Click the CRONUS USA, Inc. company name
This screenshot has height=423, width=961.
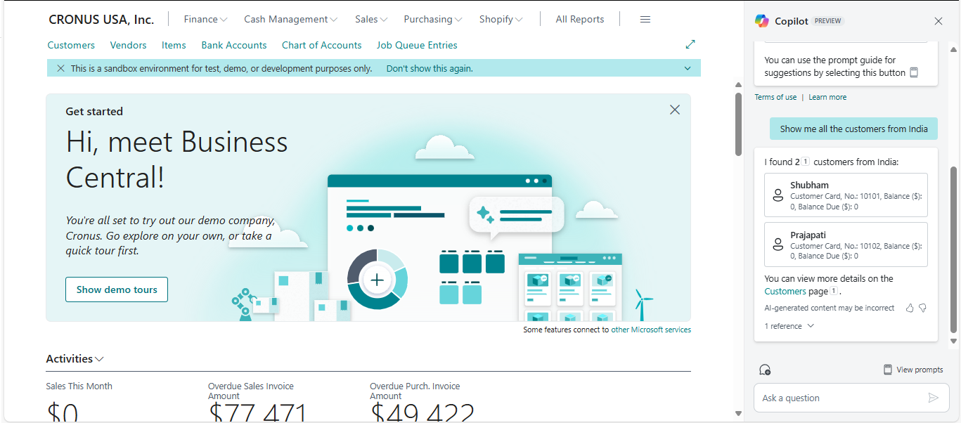(101, 20)
